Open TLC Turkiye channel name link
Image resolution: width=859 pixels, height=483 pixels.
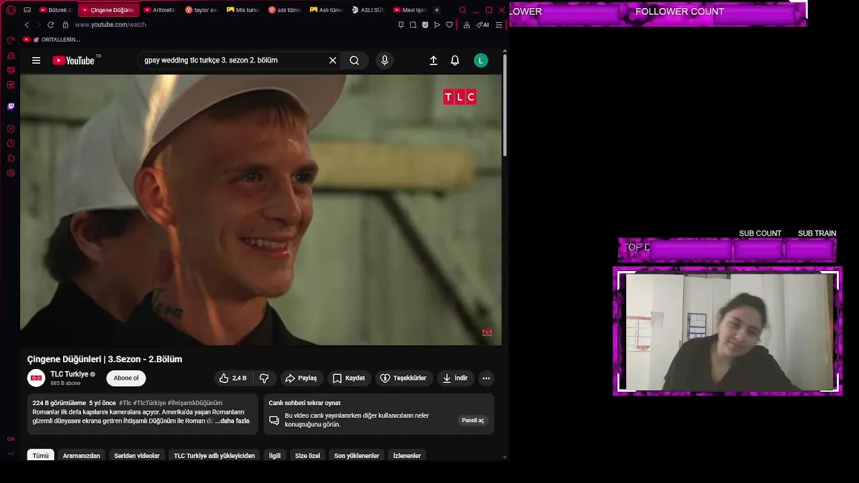69,374
